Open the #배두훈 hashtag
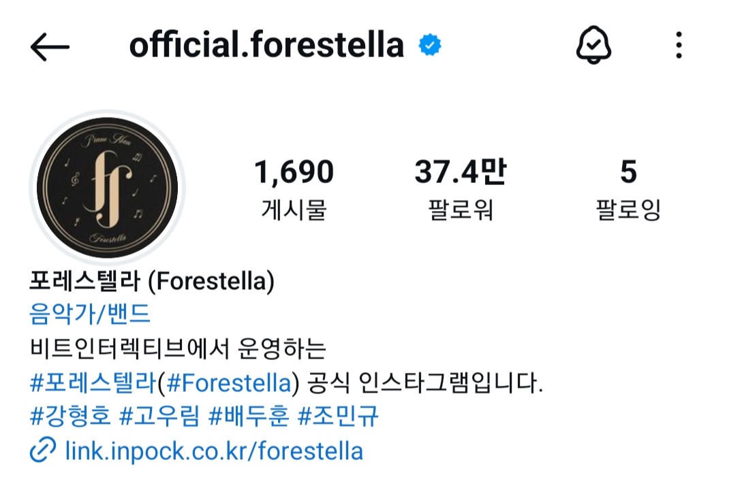729x479 pixels. pyautogui.click(x=249, y=416)
